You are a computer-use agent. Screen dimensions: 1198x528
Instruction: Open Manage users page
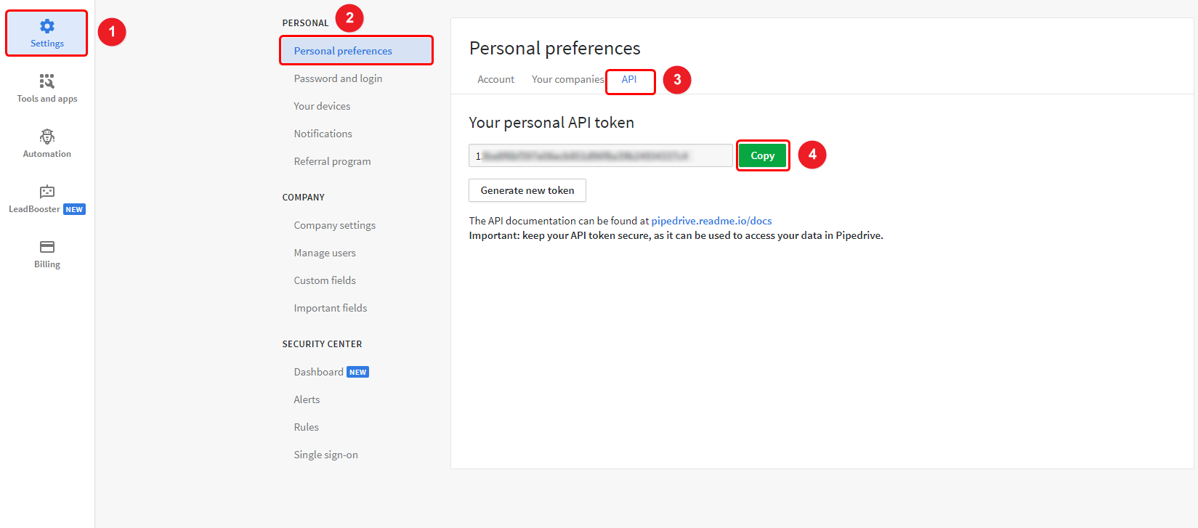[x=325, y=253]
